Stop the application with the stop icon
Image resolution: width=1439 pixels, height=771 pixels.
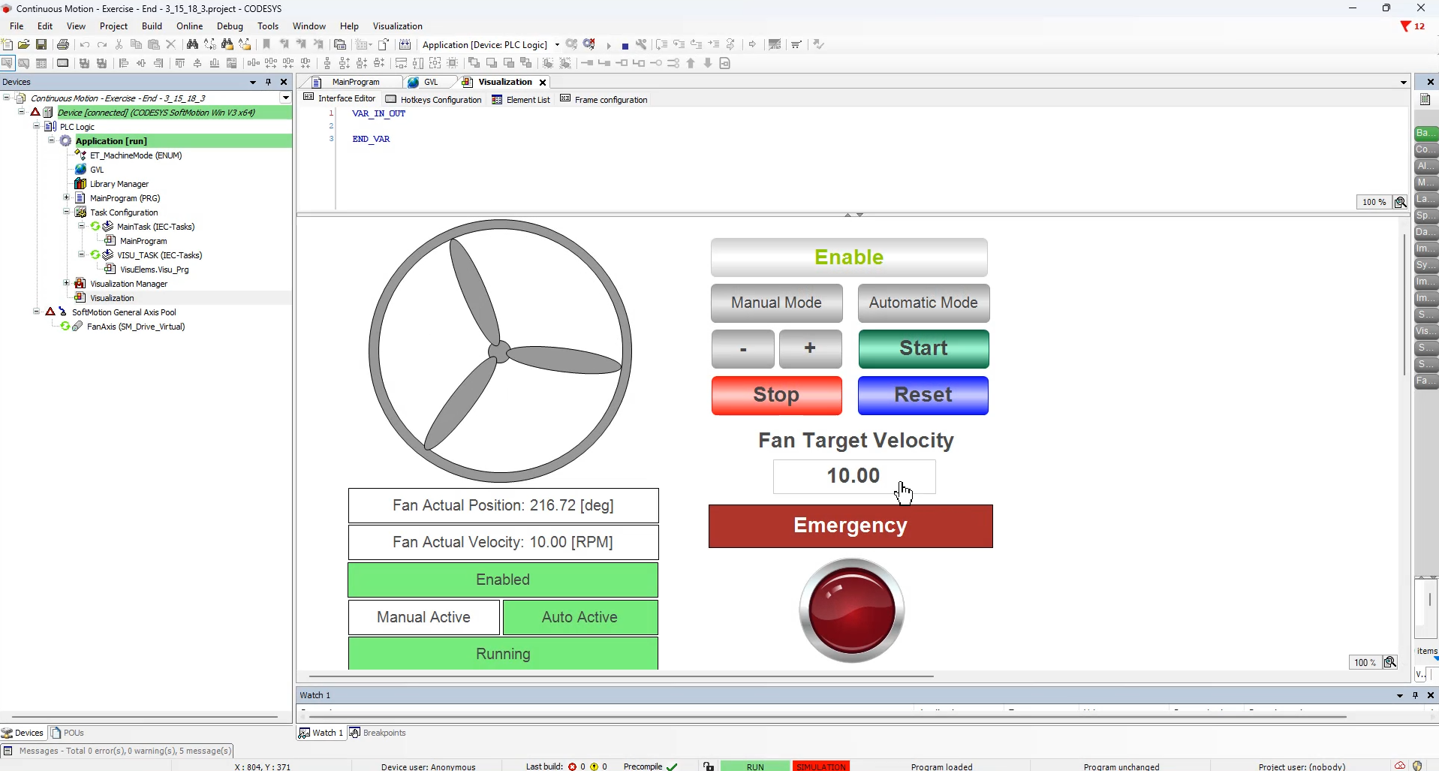624,45
